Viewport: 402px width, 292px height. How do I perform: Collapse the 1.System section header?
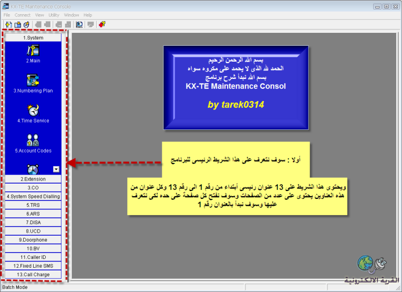tap(33, 38)
